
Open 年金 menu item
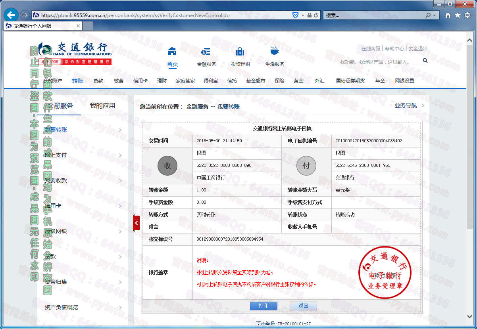tap(380, 81)
